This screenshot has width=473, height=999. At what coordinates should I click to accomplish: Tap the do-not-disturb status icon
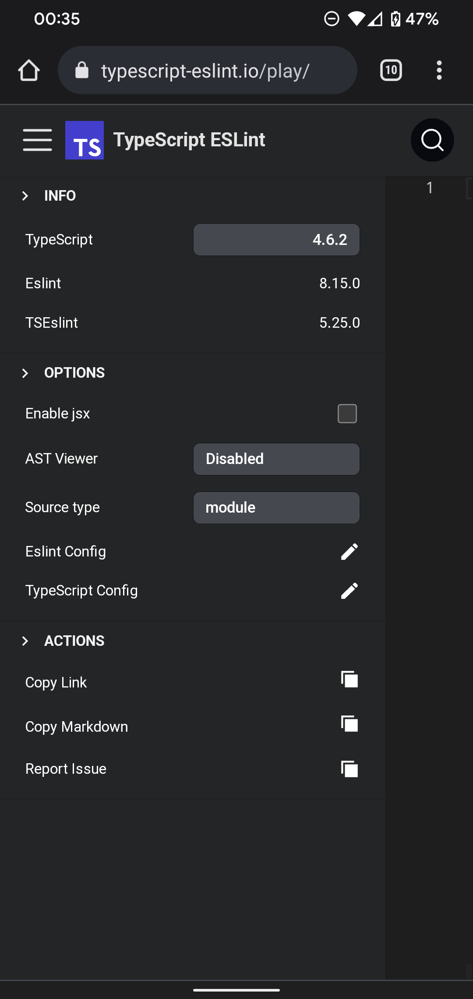click(332, 19)
